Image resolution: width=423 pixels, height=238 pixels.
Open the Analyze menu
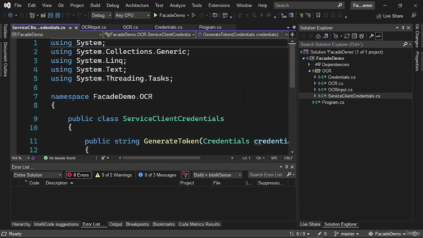click(x=177, y=5)
